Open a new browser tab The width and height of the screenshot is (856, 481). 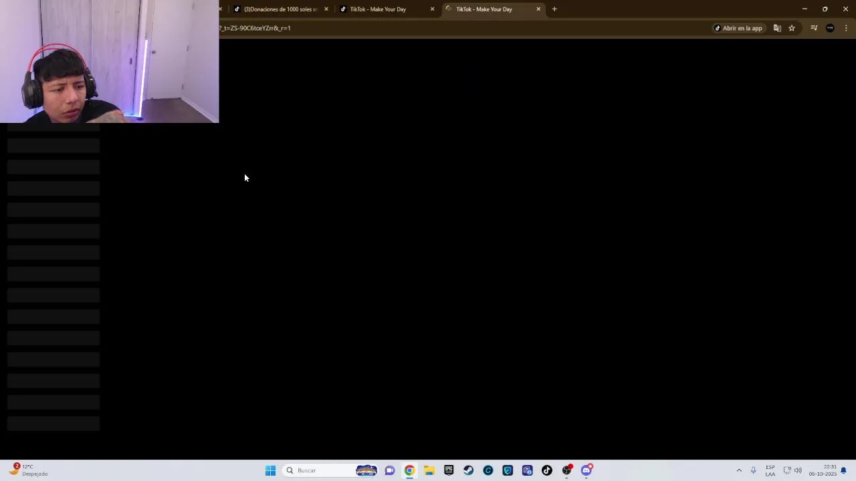tap(554, 9)
